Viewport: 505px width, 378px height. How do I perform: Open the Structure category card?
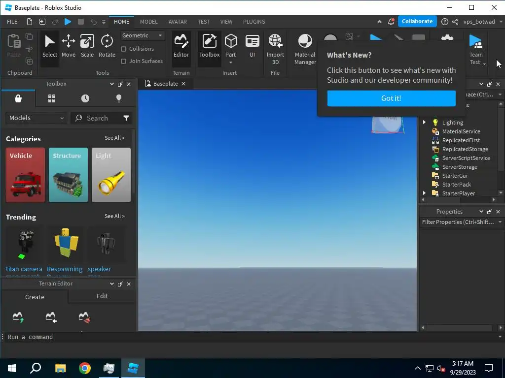tap(68, 175)
